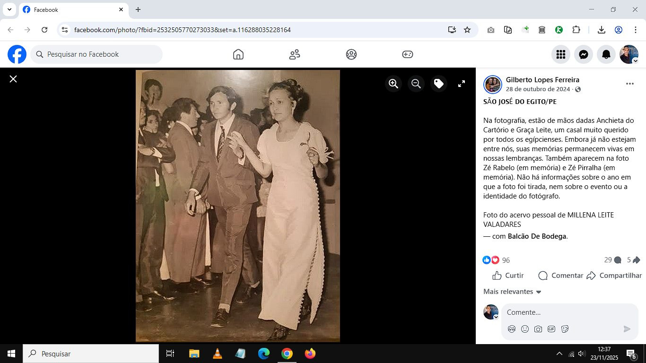Expand the Mais relevantes comment filter
The height and width of the screenshot is (363, 646).
click(512, 292)
